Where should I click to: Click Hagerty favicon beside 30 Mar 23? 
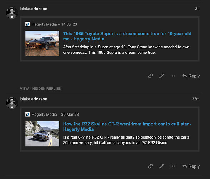click(27, 115)
